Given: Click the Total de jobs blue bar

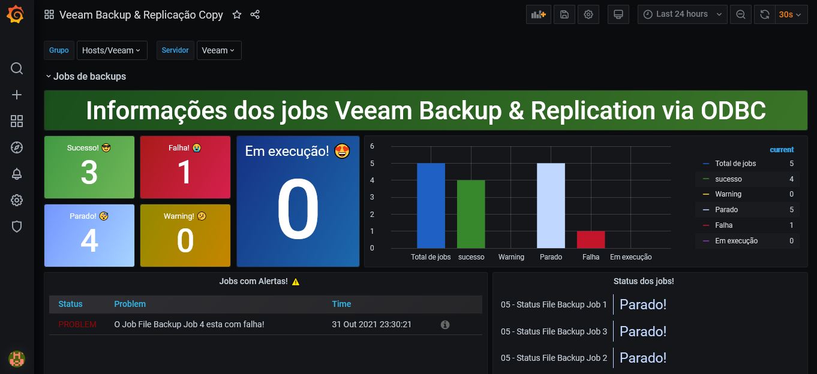Looking at the screenshot, I should click(x=431, y=206).
